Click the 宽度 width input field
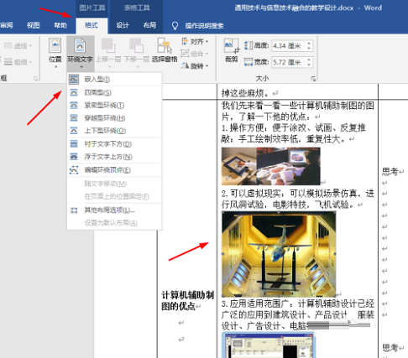 (288, 62)
